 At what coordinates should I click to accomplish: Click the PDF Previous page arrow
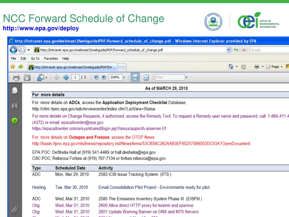pos(57,77)
